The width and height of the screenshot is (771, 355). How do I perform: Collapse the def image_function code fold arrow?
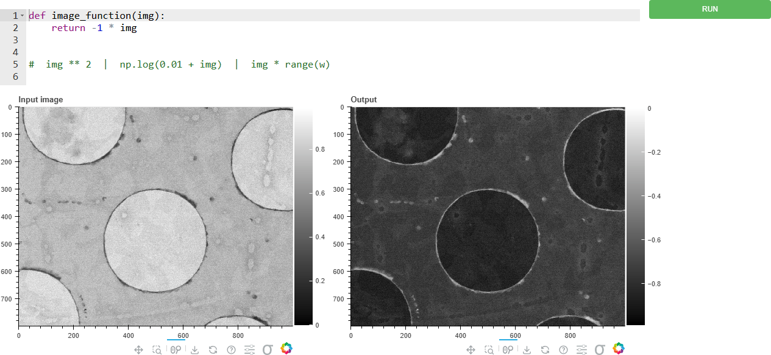click(23, 16)
